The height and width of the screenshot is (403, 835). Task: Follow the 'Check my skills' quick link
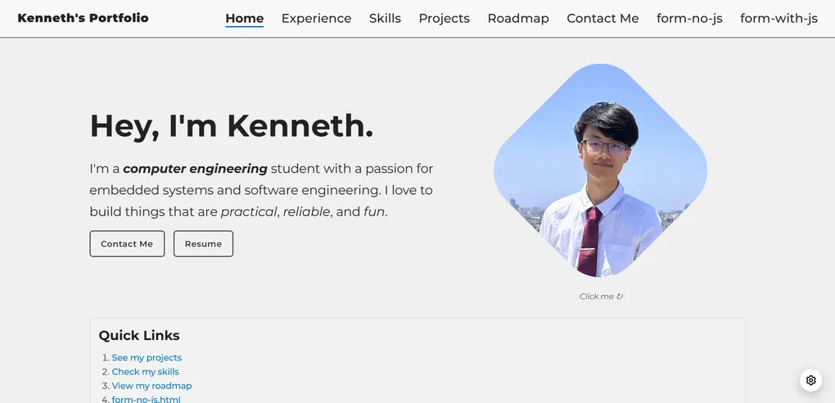point(145,372)
